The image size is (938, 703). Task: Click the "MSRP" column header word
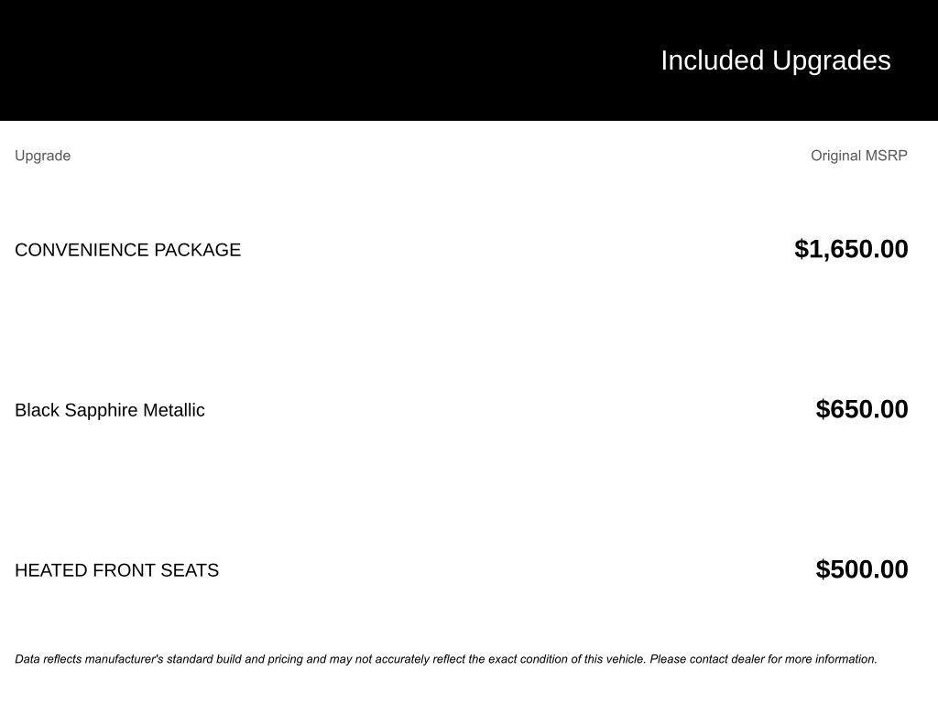click(x=887, y=156)
